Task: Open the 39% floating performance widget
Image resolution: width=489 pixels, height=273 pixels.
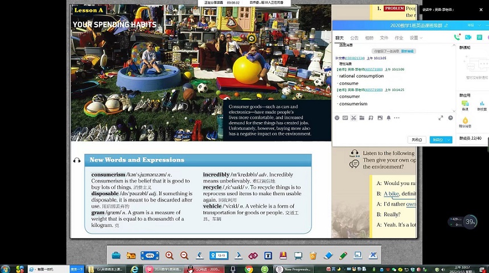Action: [x=470, y=222]
